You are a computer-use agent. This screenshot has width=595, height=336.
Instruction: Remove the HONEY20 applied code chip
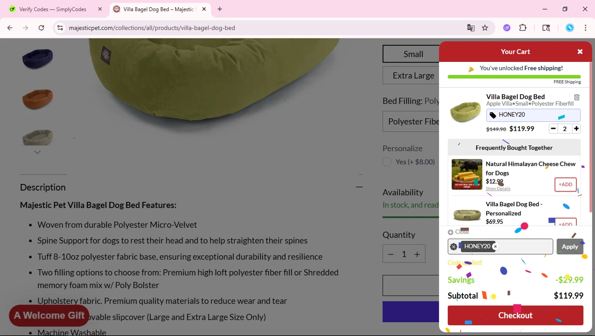click(x=495, y=246)
